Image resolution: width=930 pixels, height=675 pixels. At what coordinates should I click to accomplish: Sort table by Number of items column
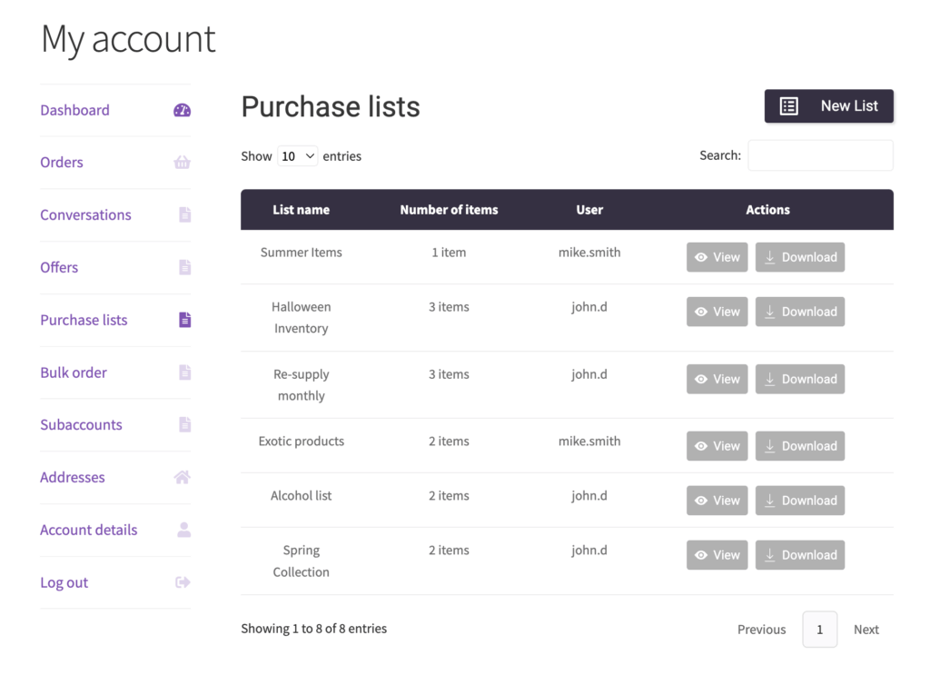[449, 210]
